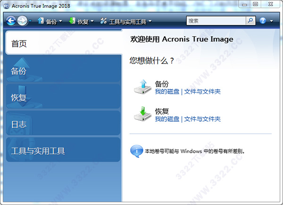This screenshot has height=205, width=283.
Task: Click the blue Help question icon
Action: 263,21
